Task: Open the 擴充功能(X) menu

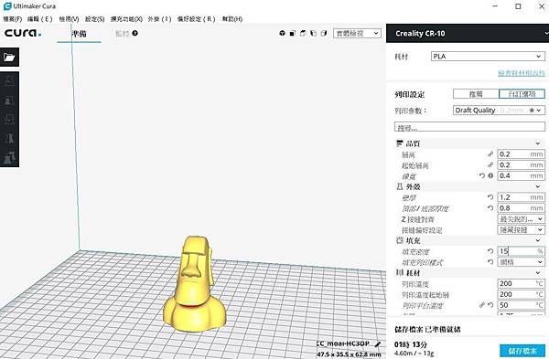Action: click(126, 19)
